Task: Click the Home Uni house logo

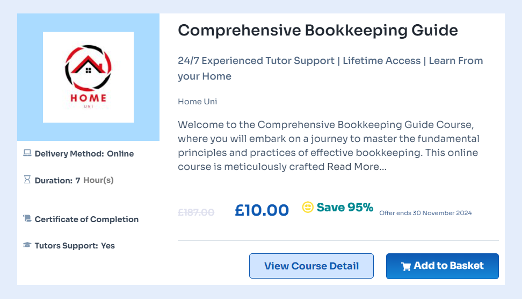Action: [88, 76]
